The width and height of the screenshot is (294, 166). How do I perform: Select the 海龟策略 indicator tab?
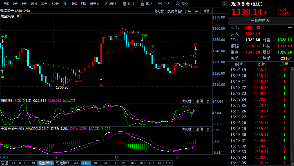63,163
